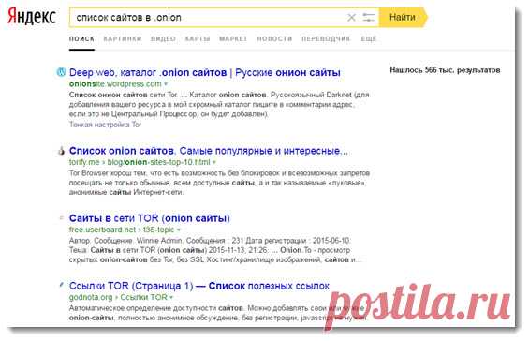Click favicon beside godnota.org result

pyautogui.click(x=61, y=286)
